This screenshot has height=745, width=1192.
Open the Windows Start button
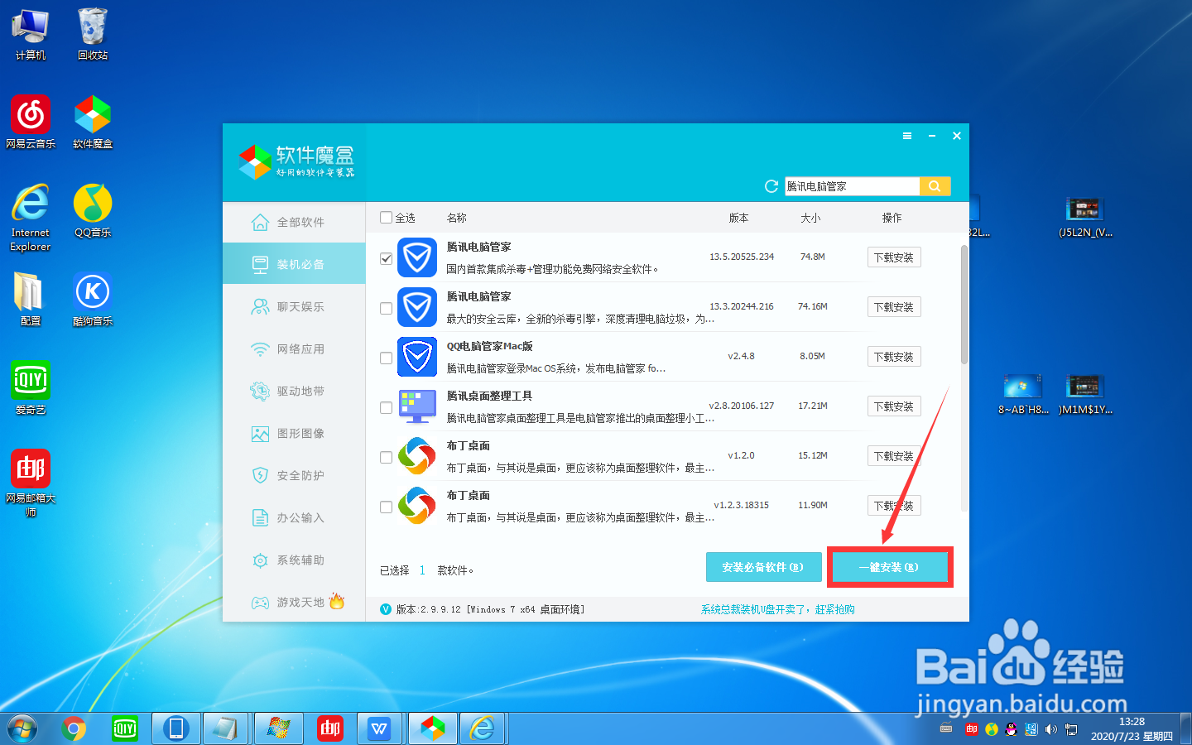coord(22,728)
